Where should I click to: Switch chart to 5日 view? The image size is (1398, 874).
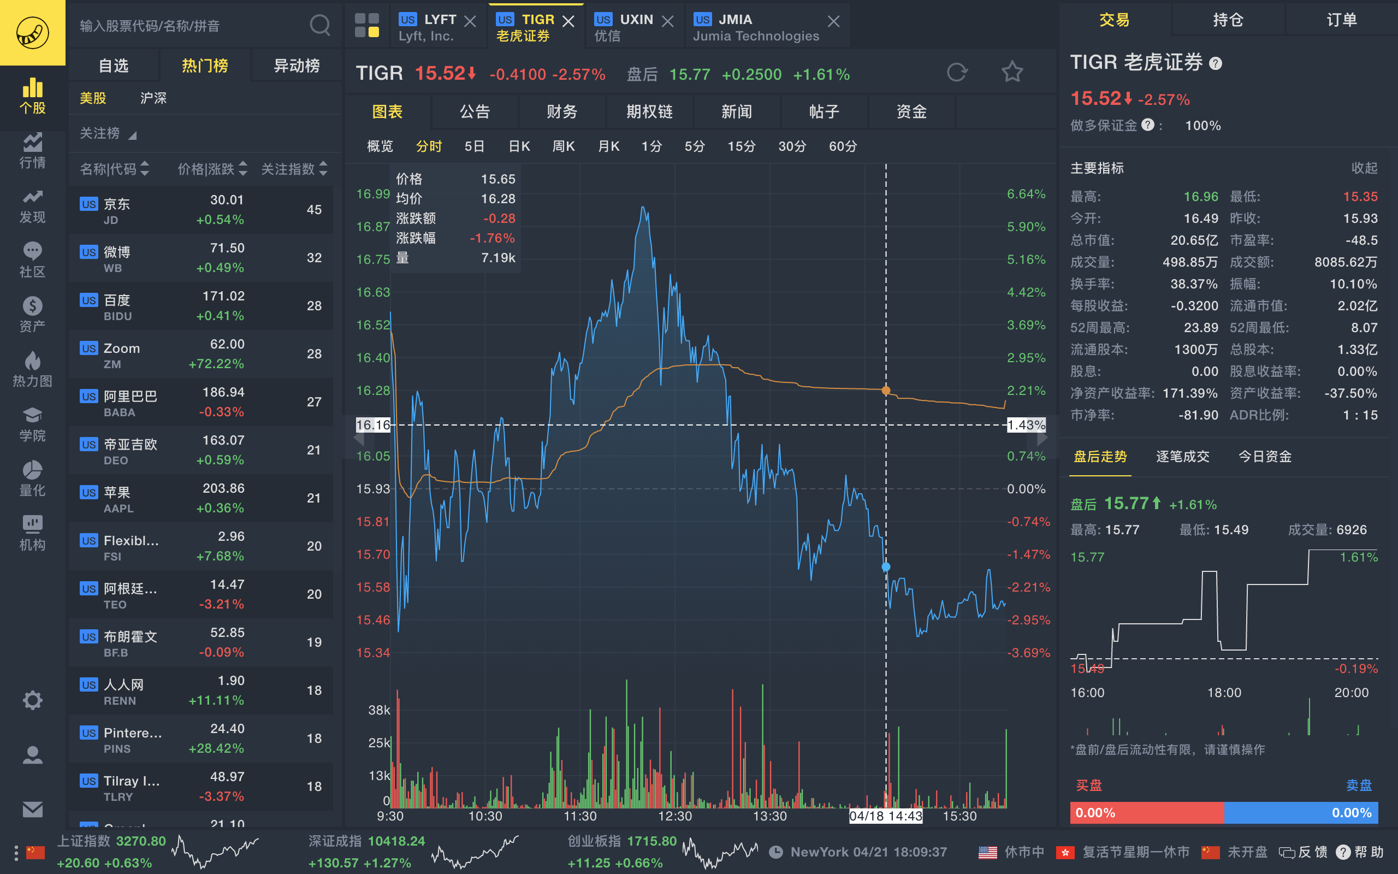(x=474, y=146)
